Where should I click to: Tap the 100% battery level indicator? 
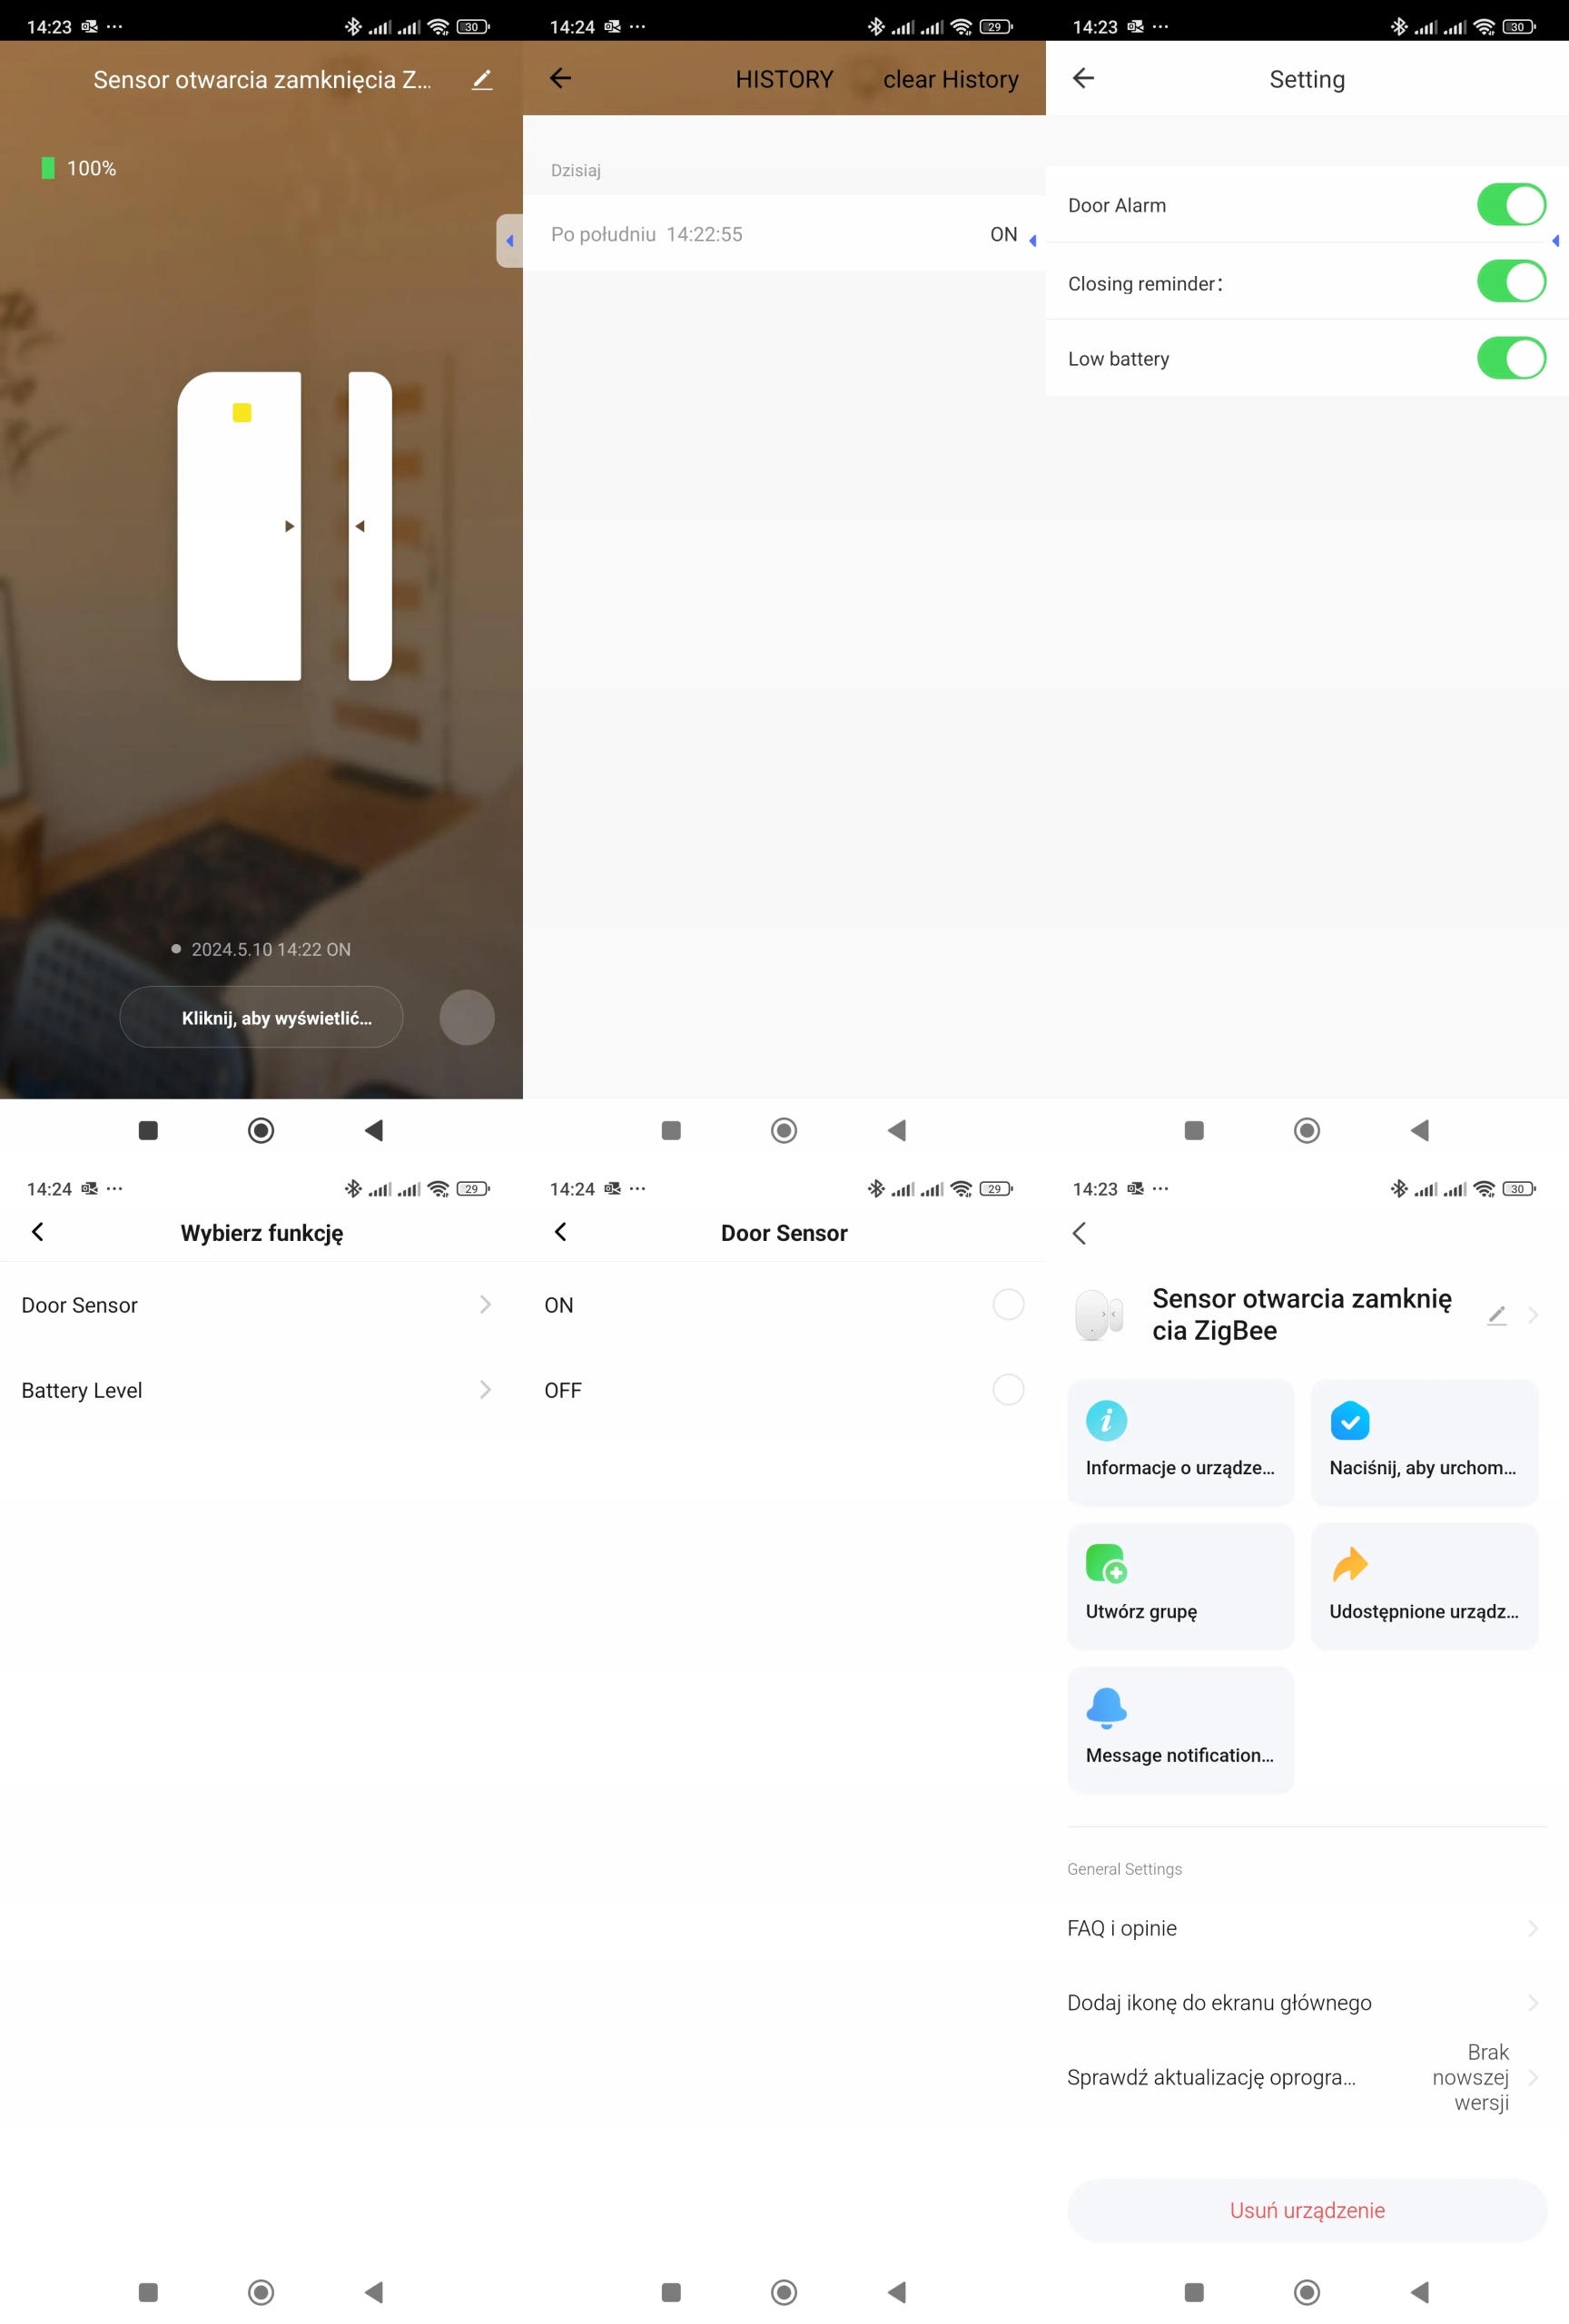coord(78,167)
